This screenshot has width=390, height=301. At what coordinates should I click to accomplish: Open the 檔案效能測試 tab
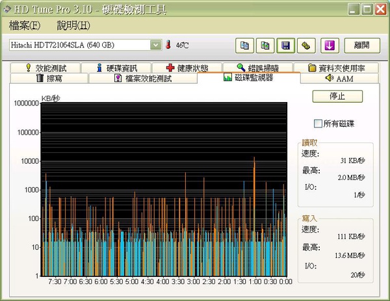(142, 78)
